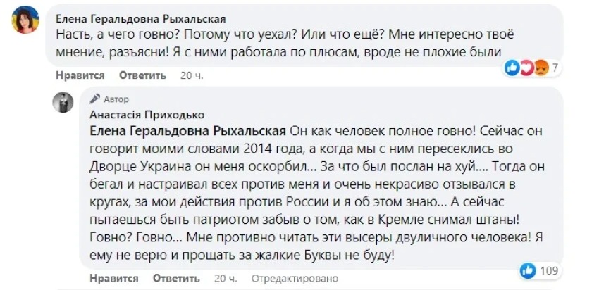The width and height of the screenshot is (599, 290).
Task: Open Анастасія Приходько's profile from her name
Action: [147, 114]
